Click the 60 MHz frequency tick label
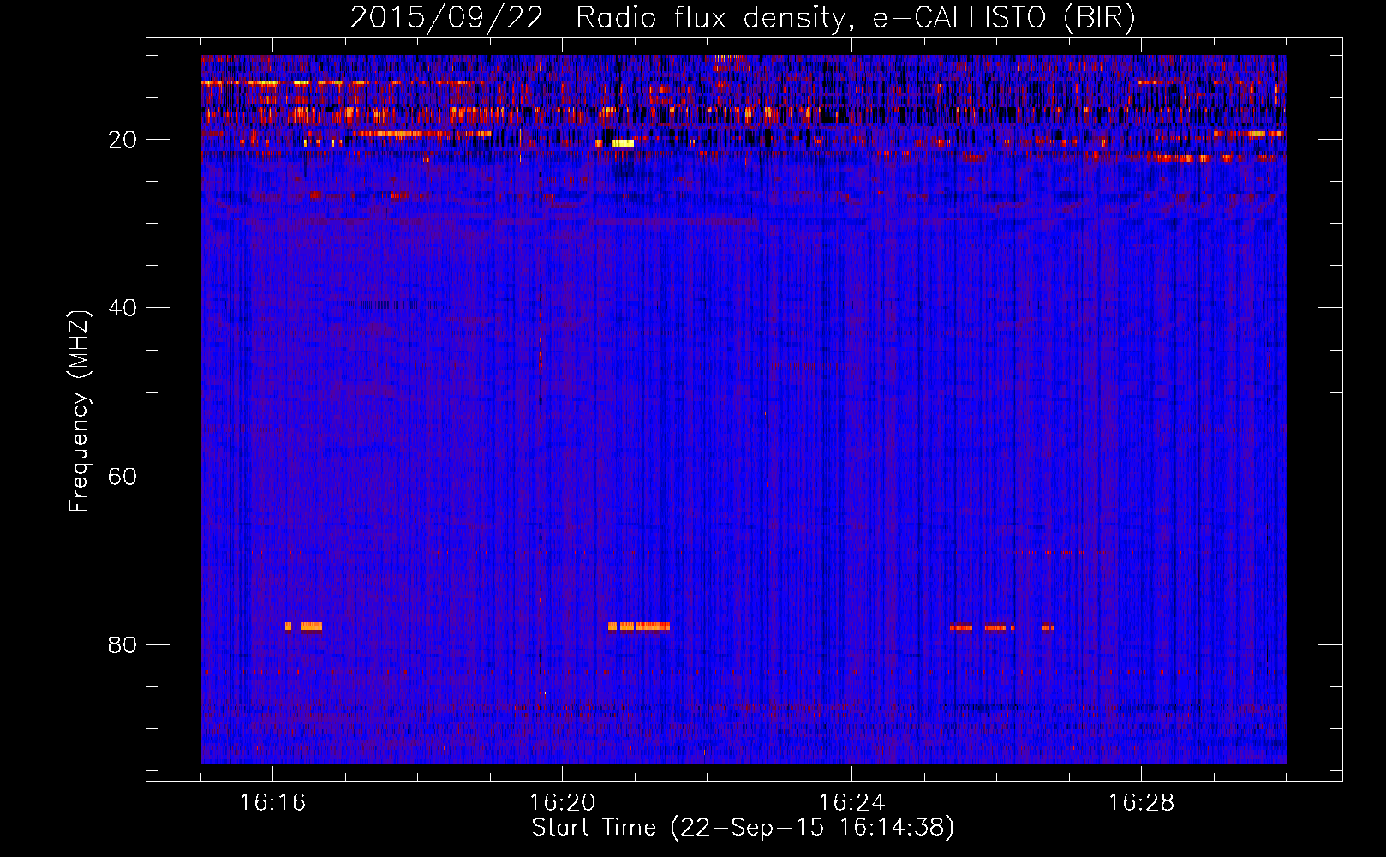The height and width of the screenshot is (857, 1386). pos(123,476)
